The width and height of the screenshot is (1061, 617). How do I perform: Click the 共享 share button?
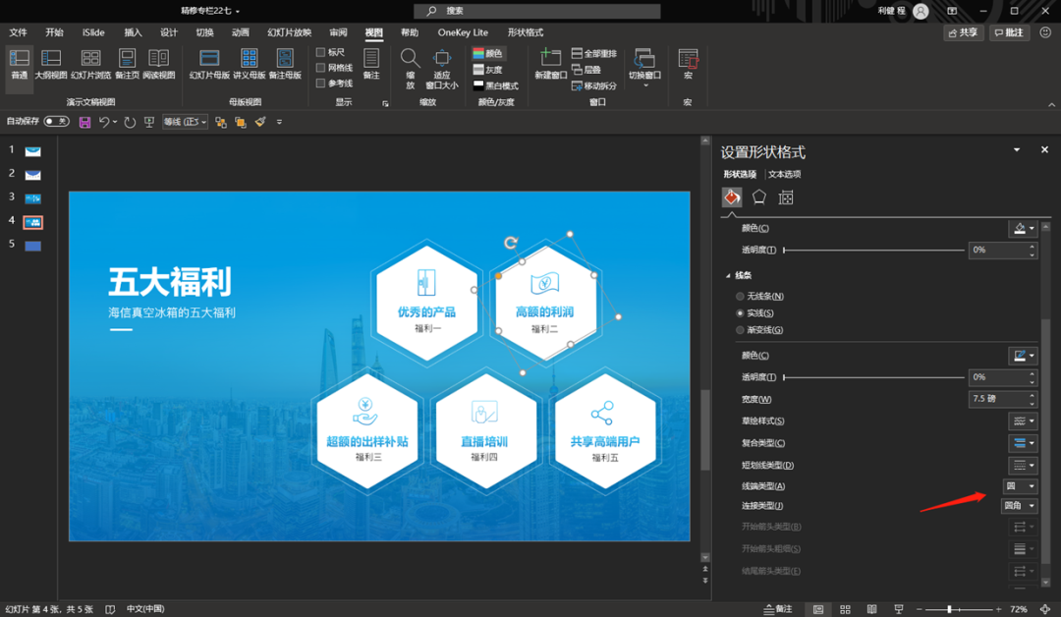click(x=963, y=32)
